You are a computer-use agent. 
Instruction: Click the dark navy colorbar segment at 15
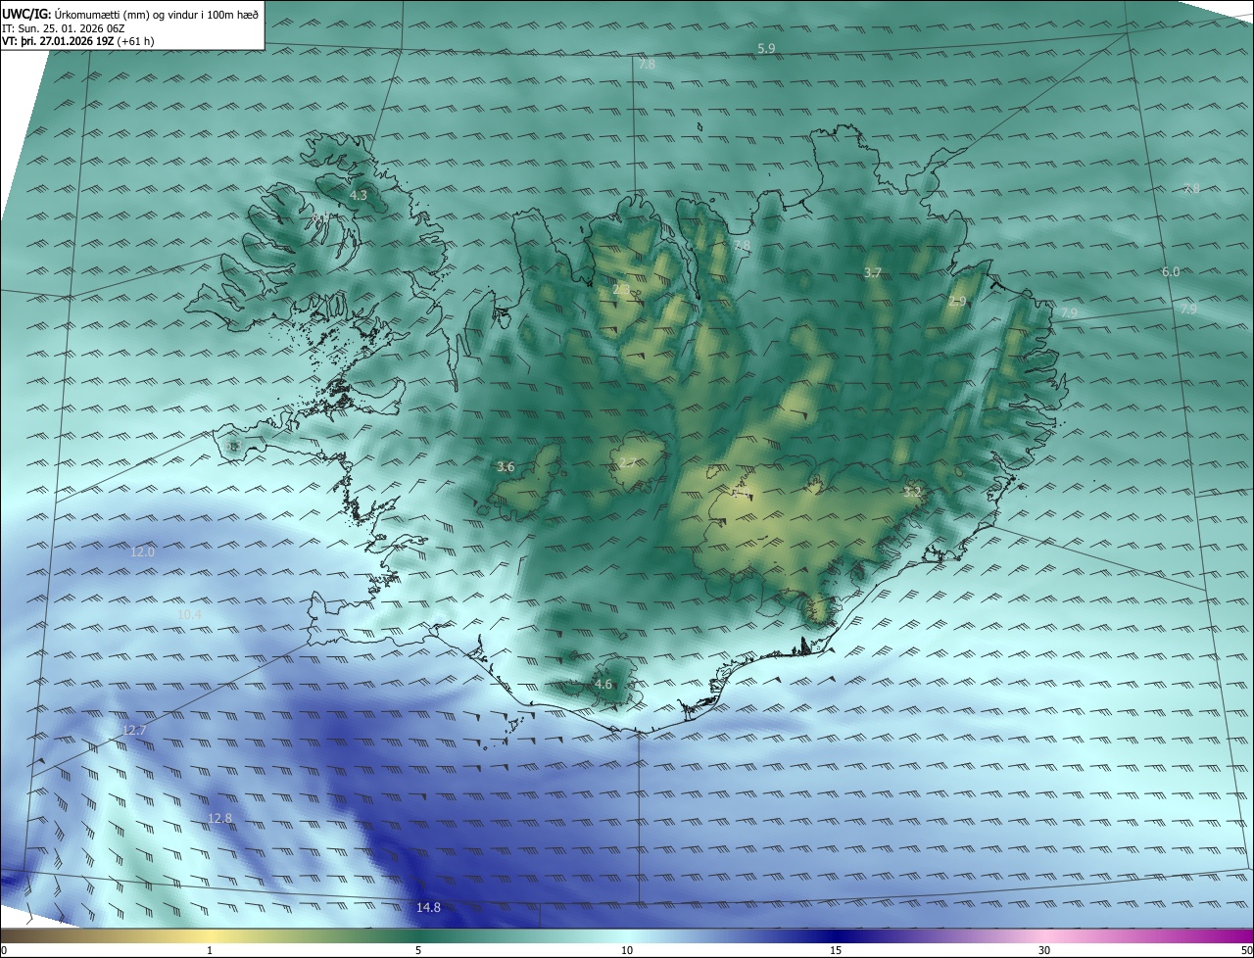pos(836,936)
